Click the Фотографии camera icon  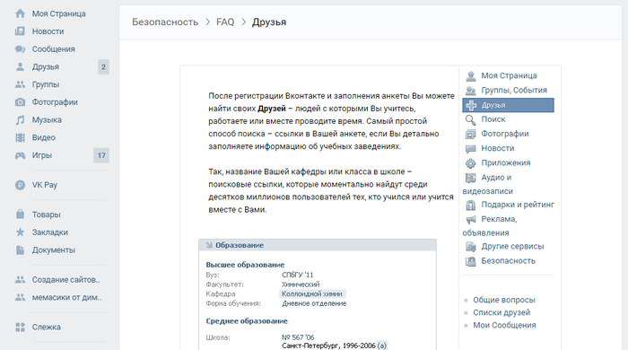click(x=20, y=102)
